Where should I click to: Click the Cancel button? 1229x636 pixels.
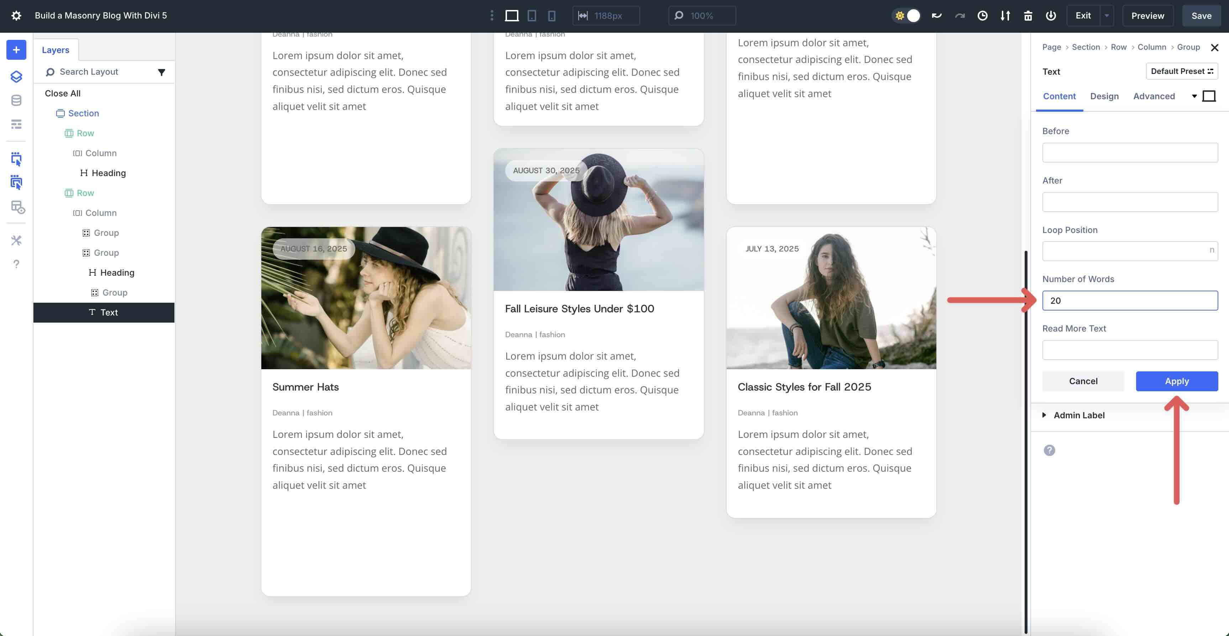[x=1083, y=381]
